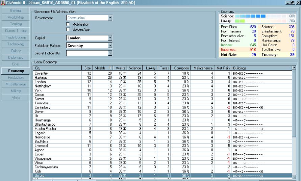
Task: Click the Machu Picchu row
Action: pos(162,129)
